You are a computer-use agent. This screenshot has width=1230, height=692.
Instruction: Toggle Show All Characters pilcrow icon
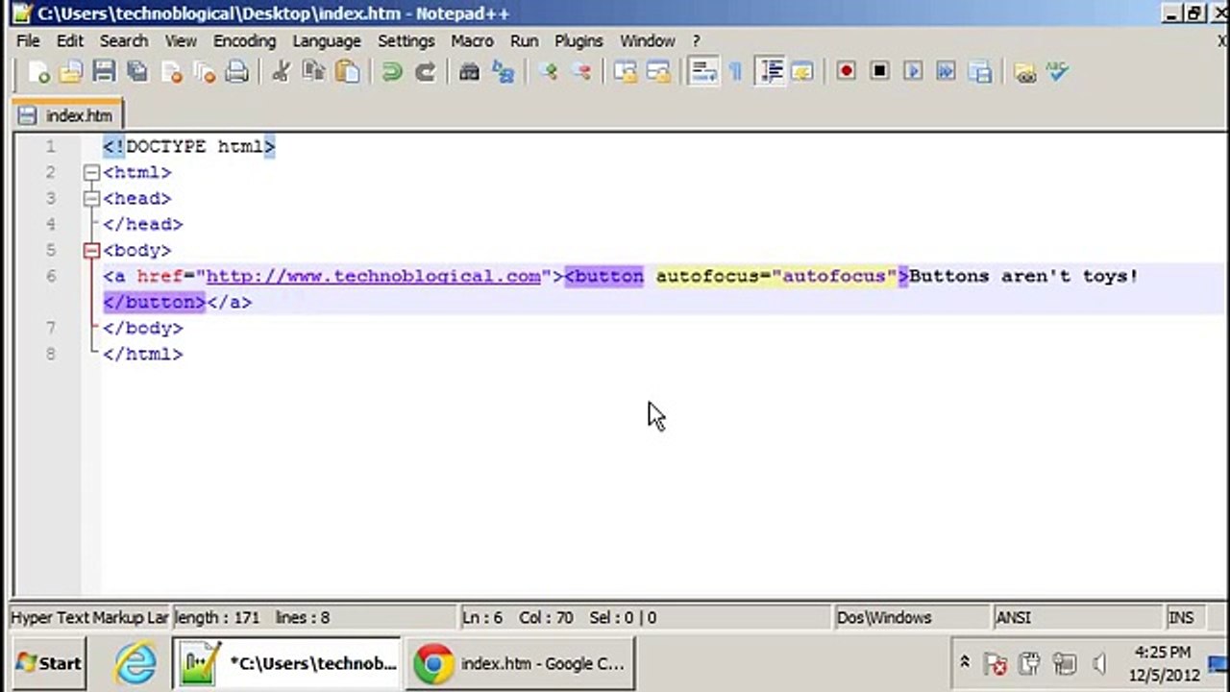coord(736,72)
